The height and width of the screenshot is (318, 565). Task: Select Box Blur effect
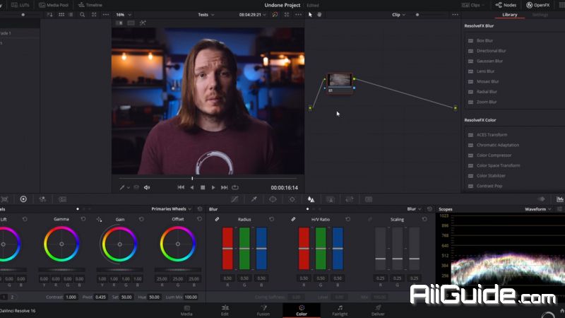484,41
